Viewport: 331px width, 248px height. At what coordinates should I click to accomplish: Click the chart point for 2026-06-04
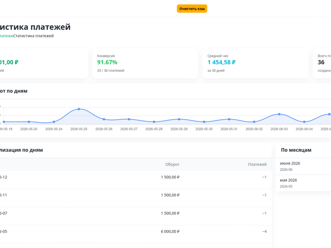[304, 122]
